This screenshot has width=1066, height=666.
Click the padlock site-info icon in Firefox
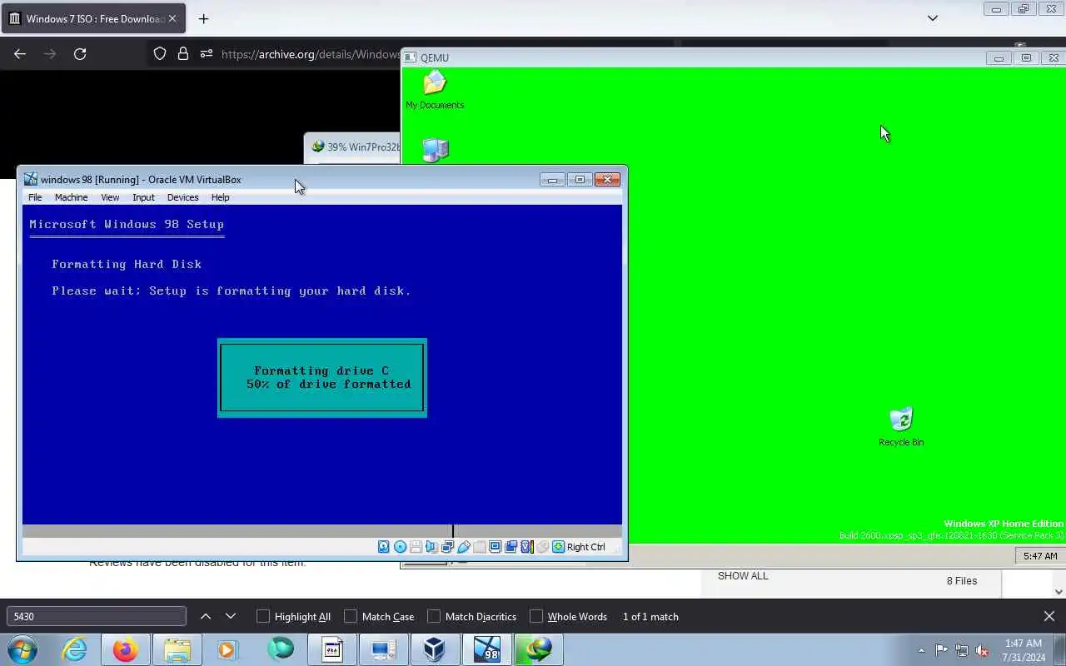[x=183, y=54]
